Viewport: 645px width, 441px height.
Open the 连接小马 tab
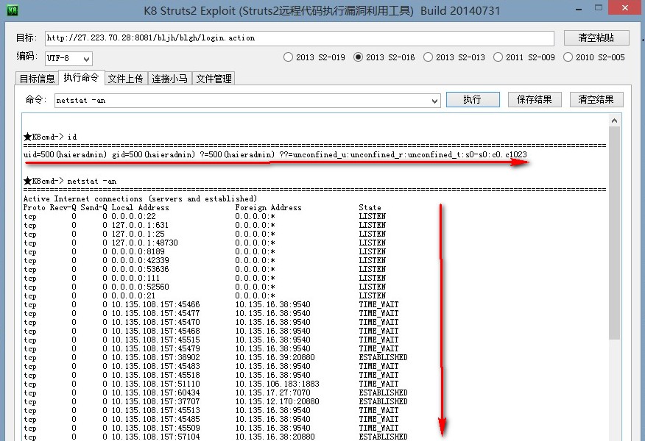(x=169, y=79)
